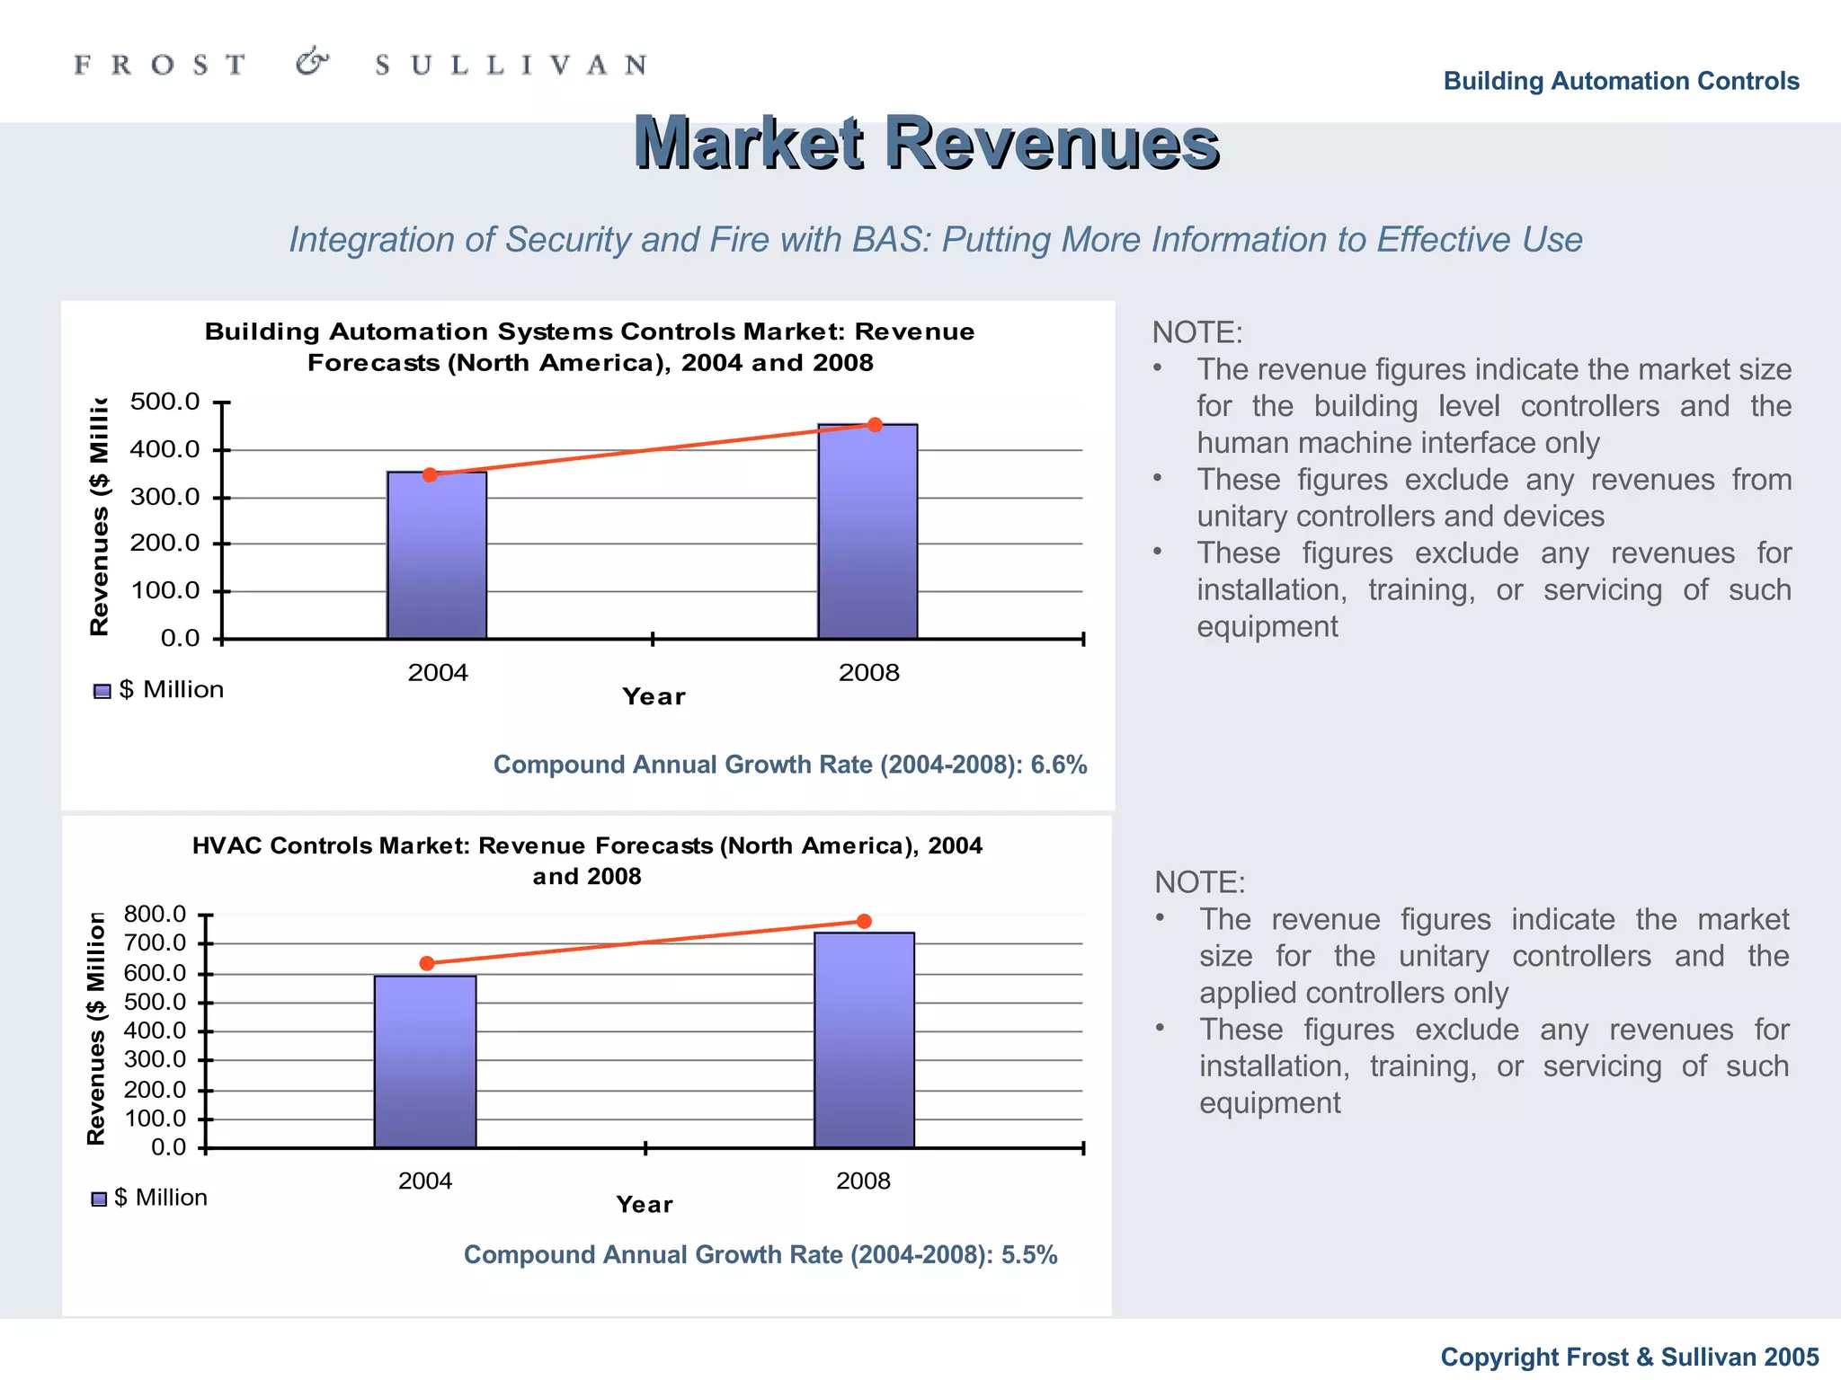
Task: Click the 2008 red marker in HVAC chart
Action: click(864, 921)
